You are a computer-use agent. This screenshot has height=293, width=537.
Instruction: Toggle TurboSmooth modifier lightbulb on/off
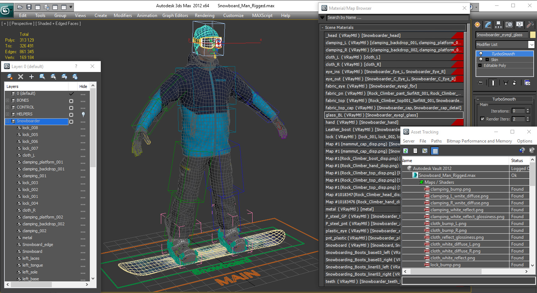[481, 54]
